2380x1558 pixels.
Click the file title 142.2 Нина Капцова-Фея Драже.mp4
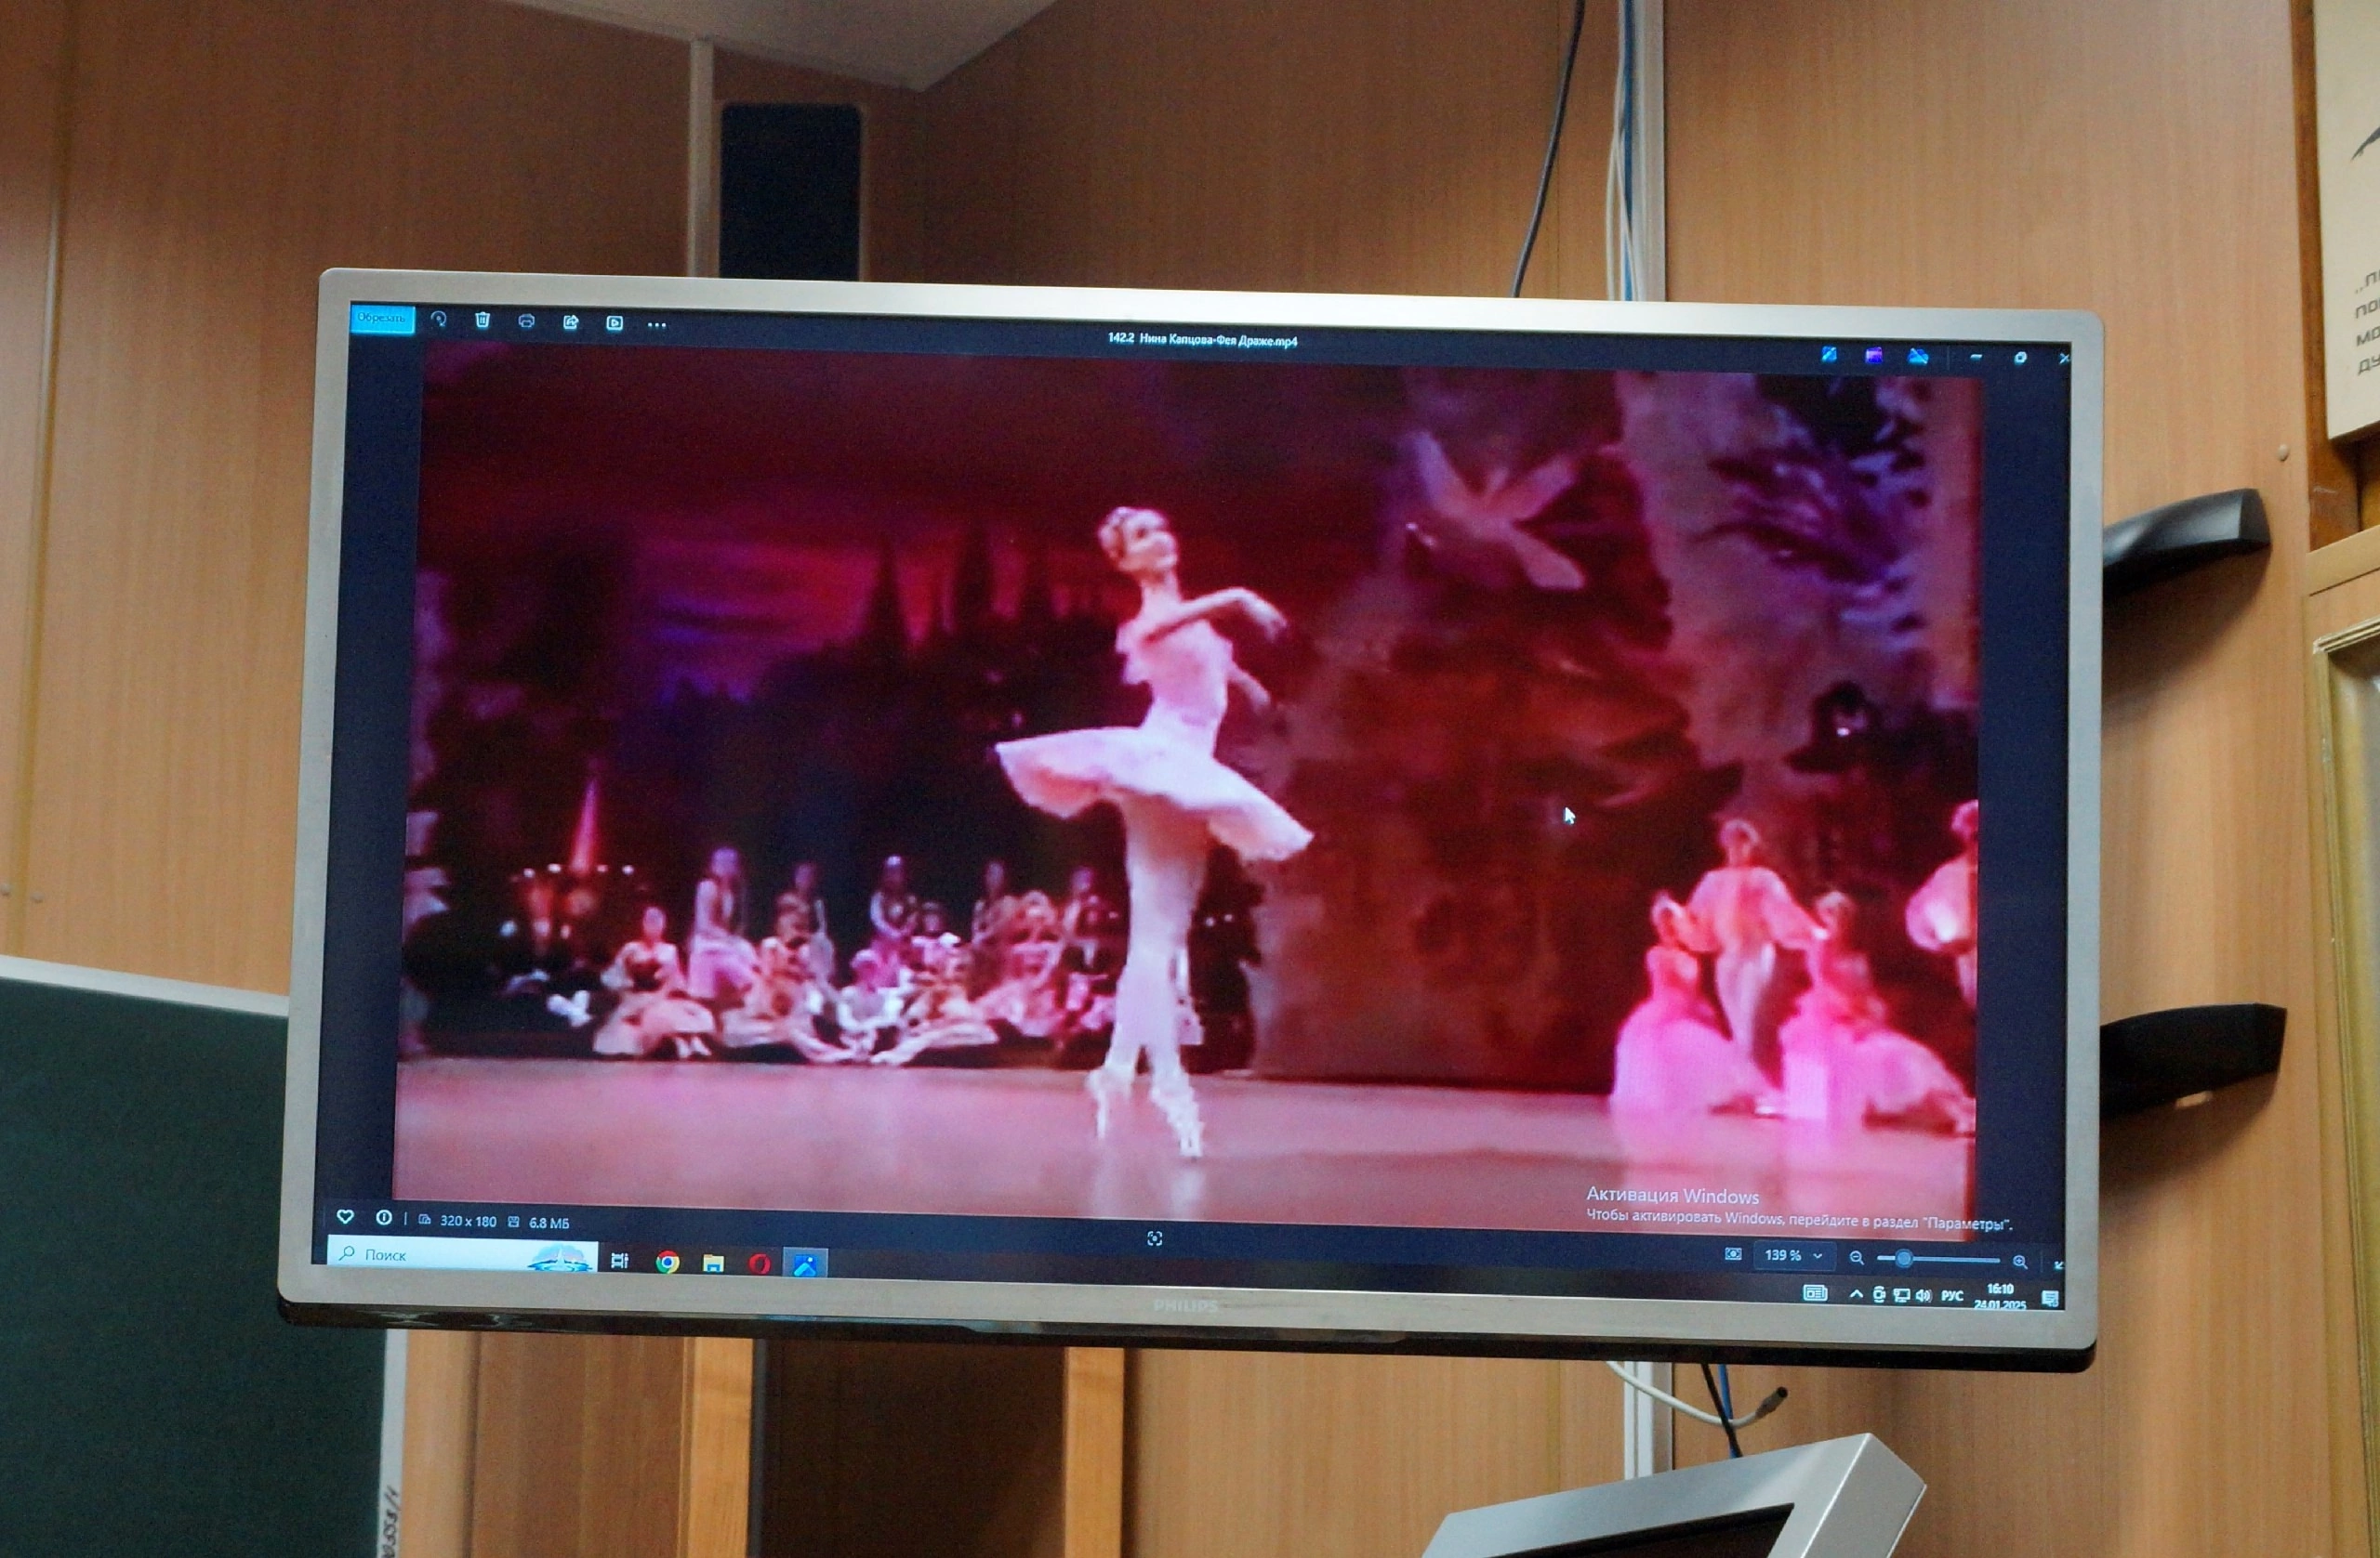click(1203, 340)
